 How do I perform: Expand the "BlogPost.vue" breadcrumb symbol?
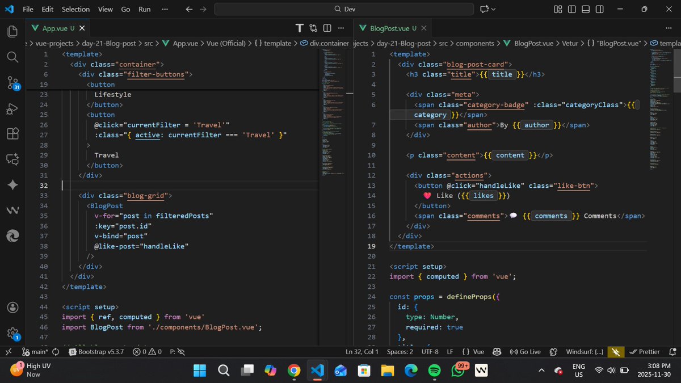click(615, 43)
